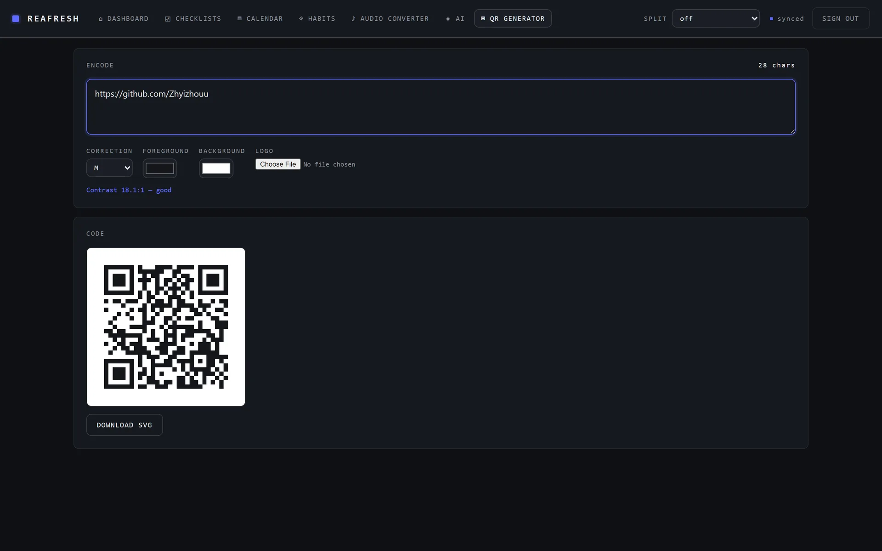The width and height of the screenshot is (882, 551).
Task: Open the Background color picker
Action: click(216, 168)
